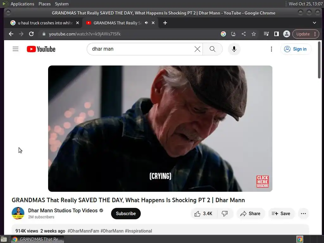
Task: Click the install/download page icon in the address bar
Action: 234,34
